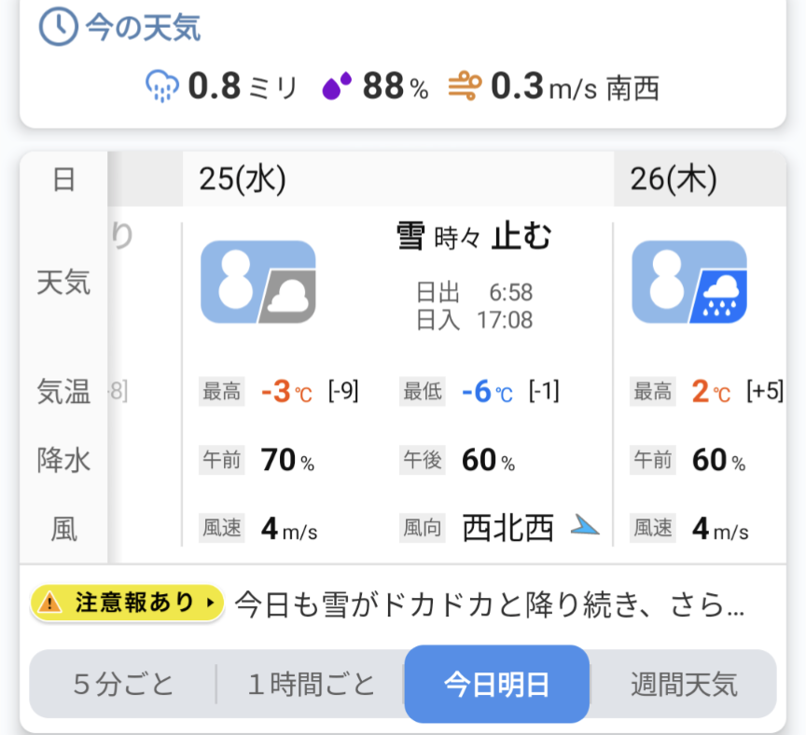Click the blue wind direction arrow
Screen dimensions: 806x735
pyautogui.click(x=585, y=525)
